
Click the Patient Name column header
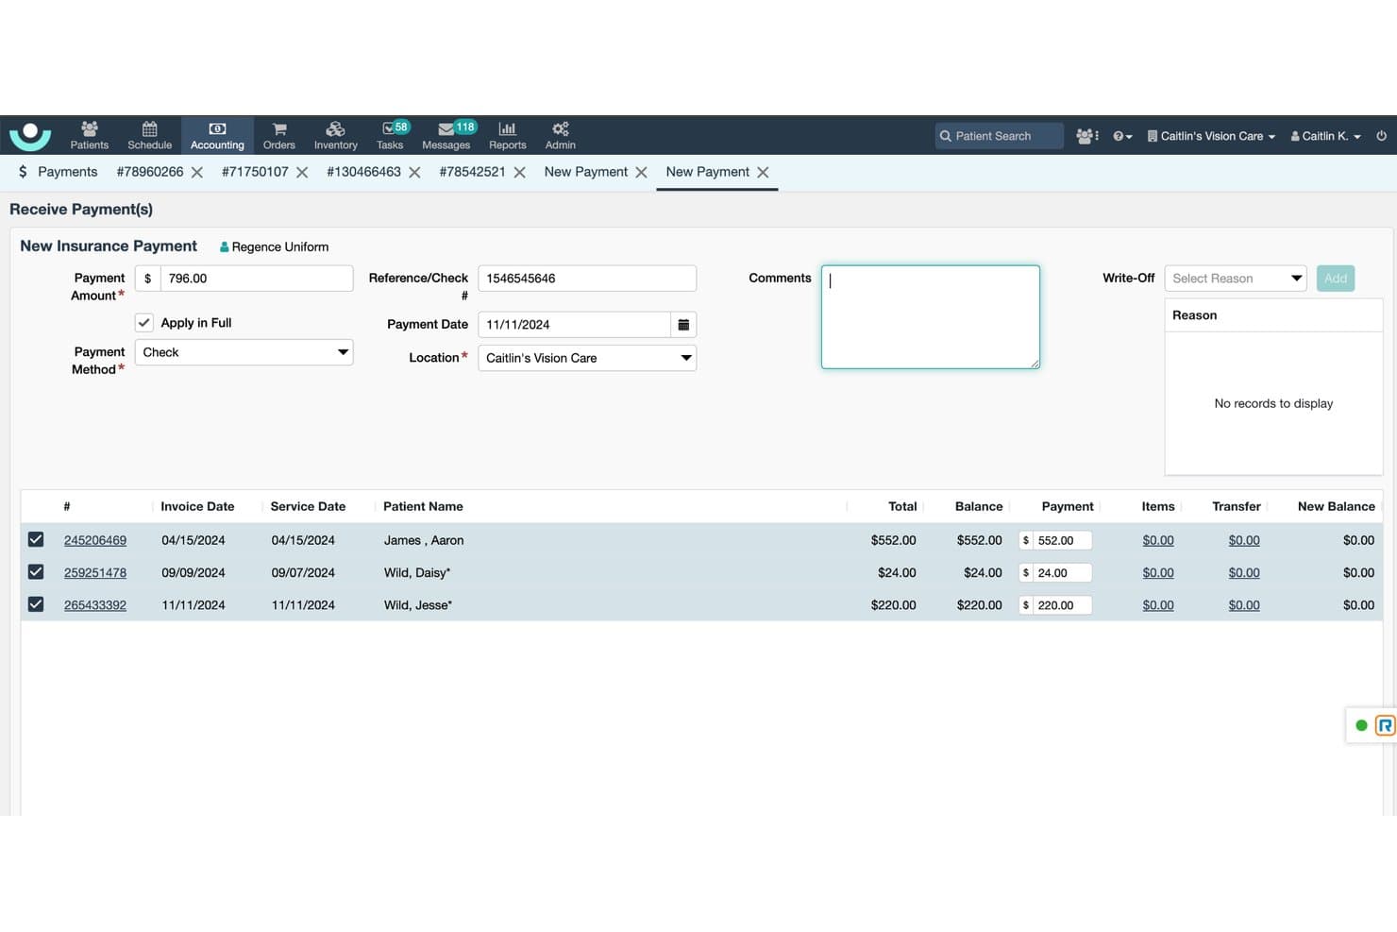click(423, 506)
